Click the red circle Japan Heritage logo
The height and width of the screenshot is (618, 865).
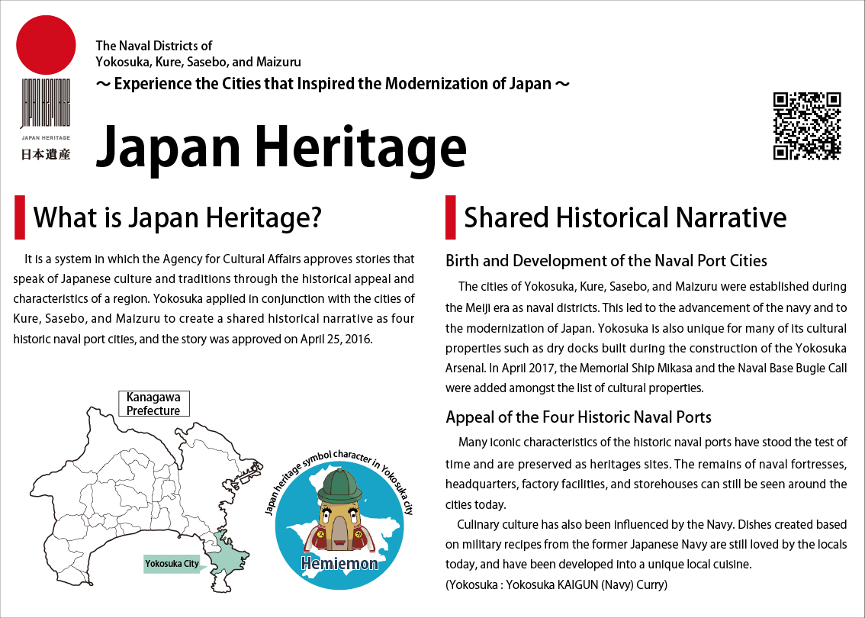tap(46, 45)
